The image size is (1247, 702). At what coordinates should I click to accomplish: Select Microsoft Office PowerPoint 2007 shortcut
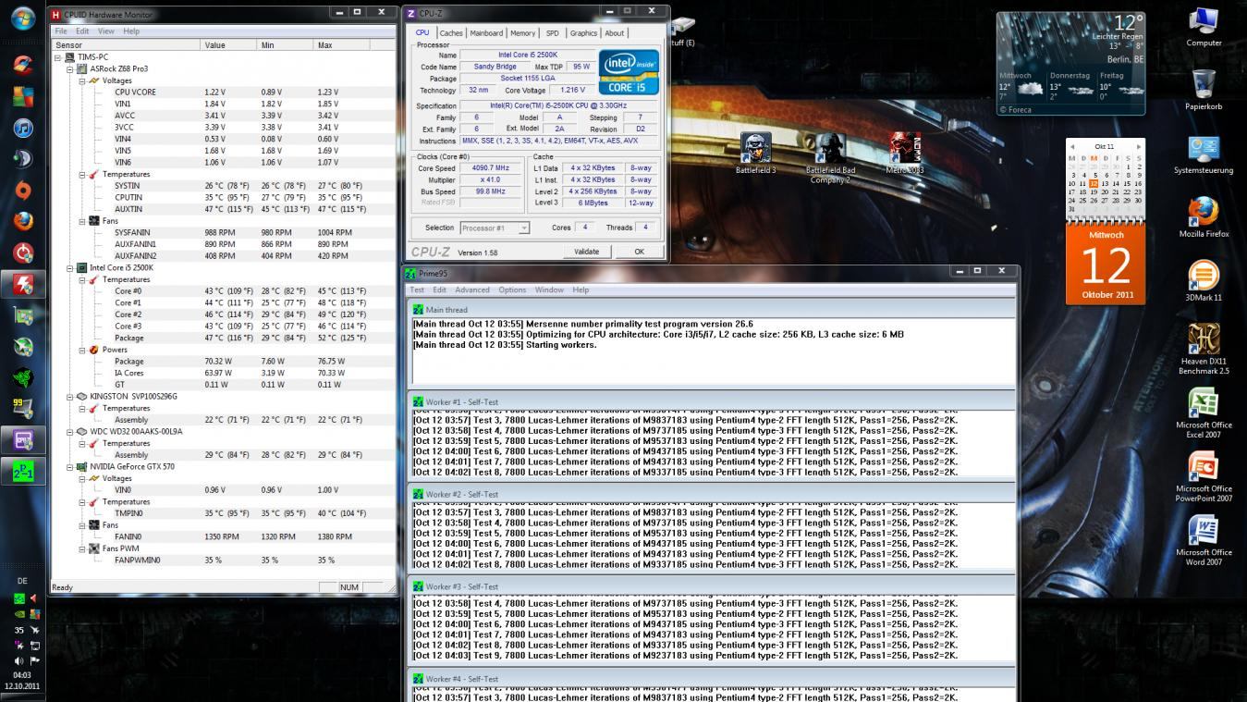[1204, 477]
